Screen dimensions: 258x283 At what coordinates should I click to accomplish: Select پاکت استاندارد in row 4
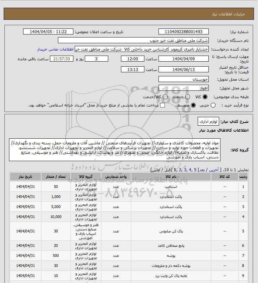tap(171, 217)
